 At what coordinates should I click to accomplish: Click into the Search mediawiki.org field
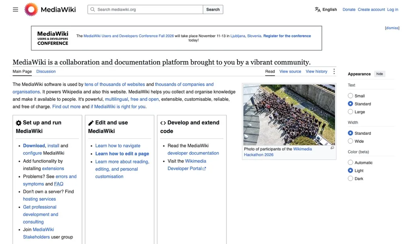[x=145, y=10]
